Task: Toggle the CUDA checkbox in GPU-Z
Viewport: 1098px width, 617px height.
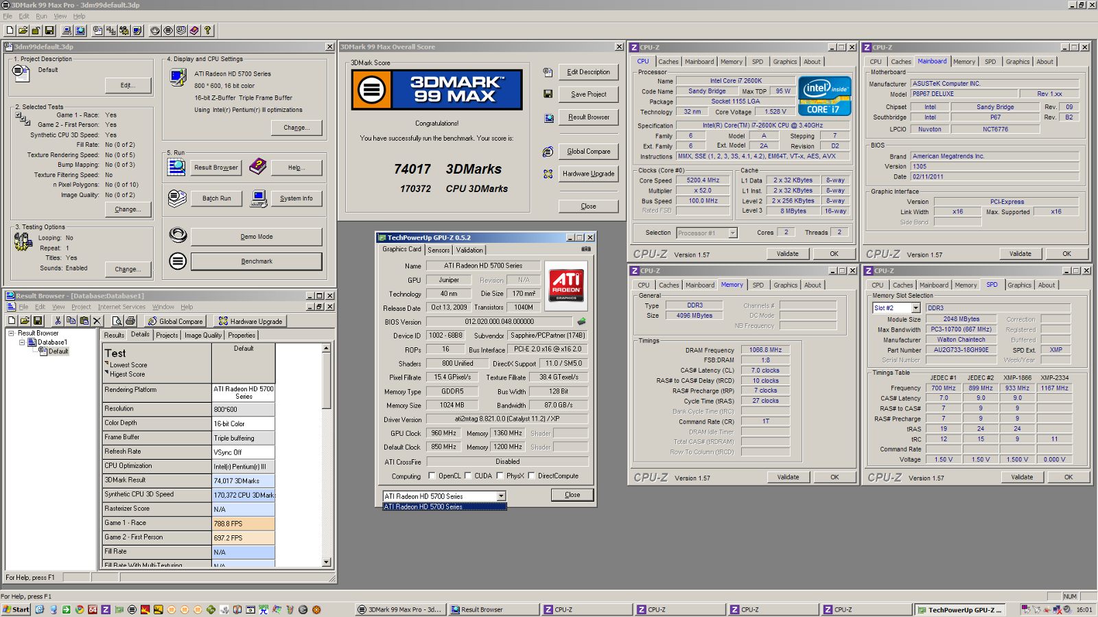Action: click(468, 476)
